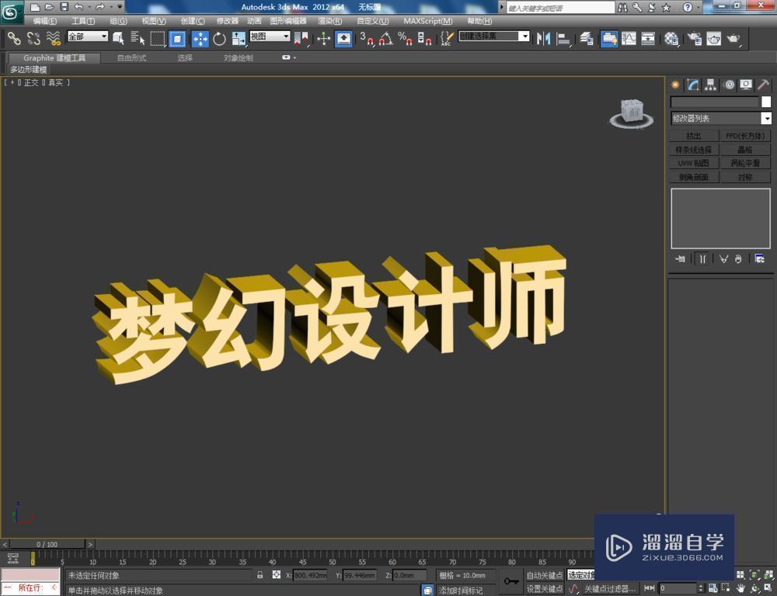Open the 创建选择集 named selection dropdown

click(524, 36)
